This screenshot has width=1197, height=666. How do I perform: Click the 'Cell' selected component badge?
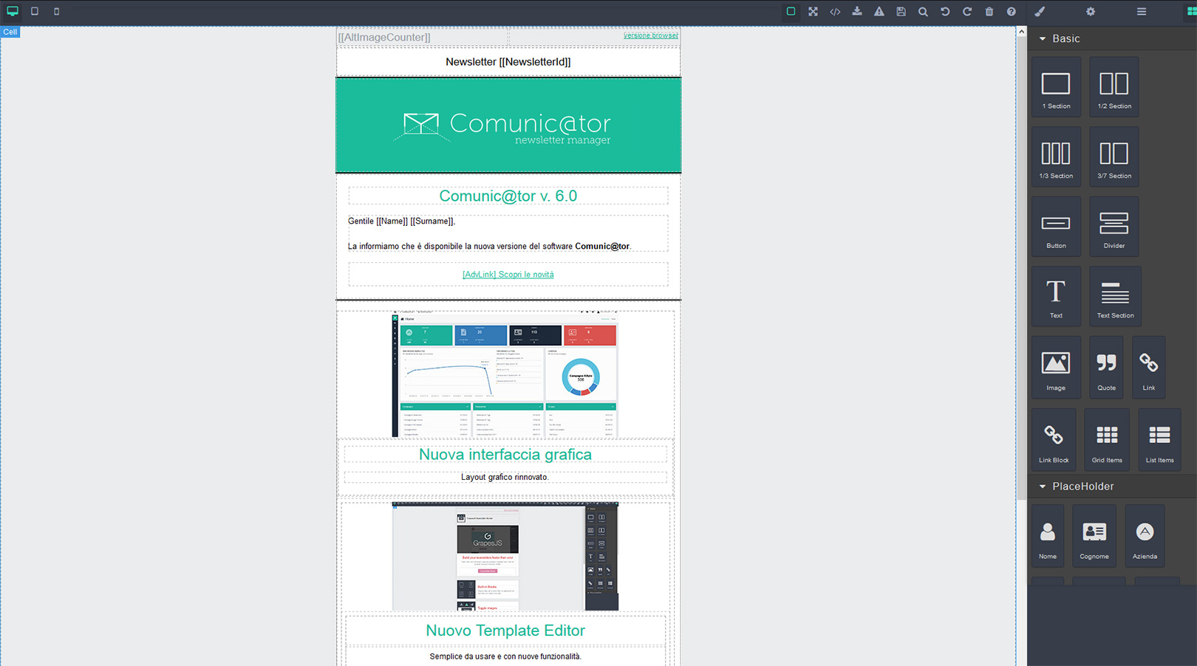click(x=10, y=32)
